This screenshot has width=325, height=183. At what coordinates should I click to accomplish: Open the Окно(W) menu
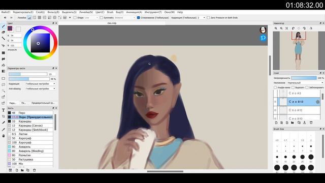pyautogui.click(x=169, y=12)
